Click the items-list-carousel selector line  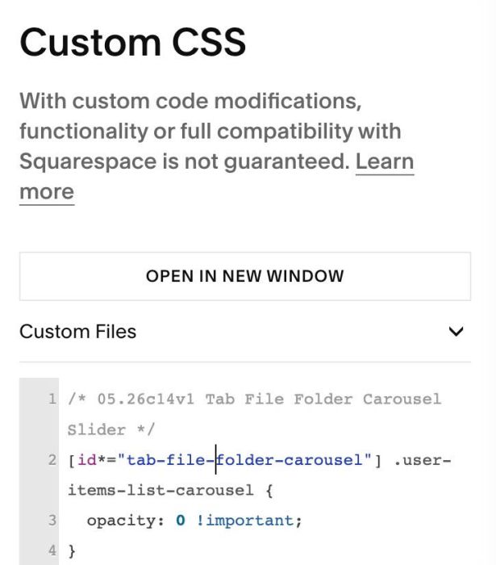click(171, 491)
